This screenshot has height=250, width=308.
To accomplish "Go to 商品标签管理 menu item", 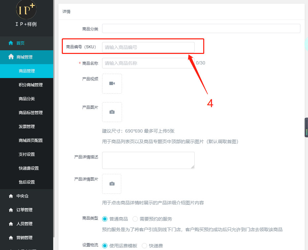I will (x=31, y=113).
